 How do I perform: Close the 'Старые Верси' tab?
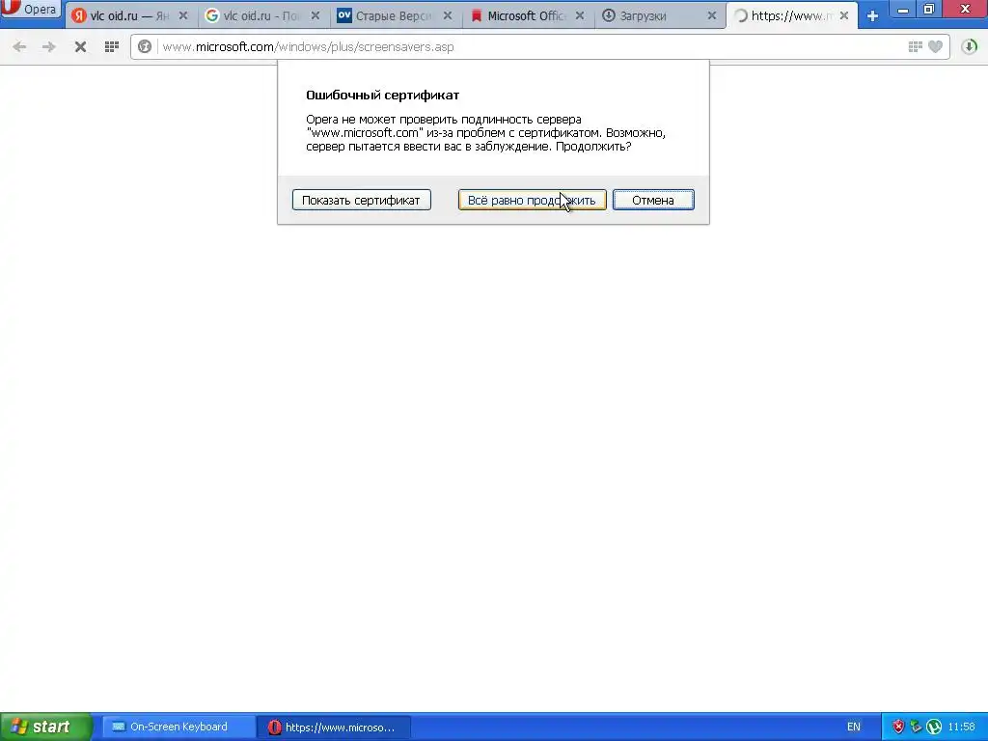(x=448, y=15)
